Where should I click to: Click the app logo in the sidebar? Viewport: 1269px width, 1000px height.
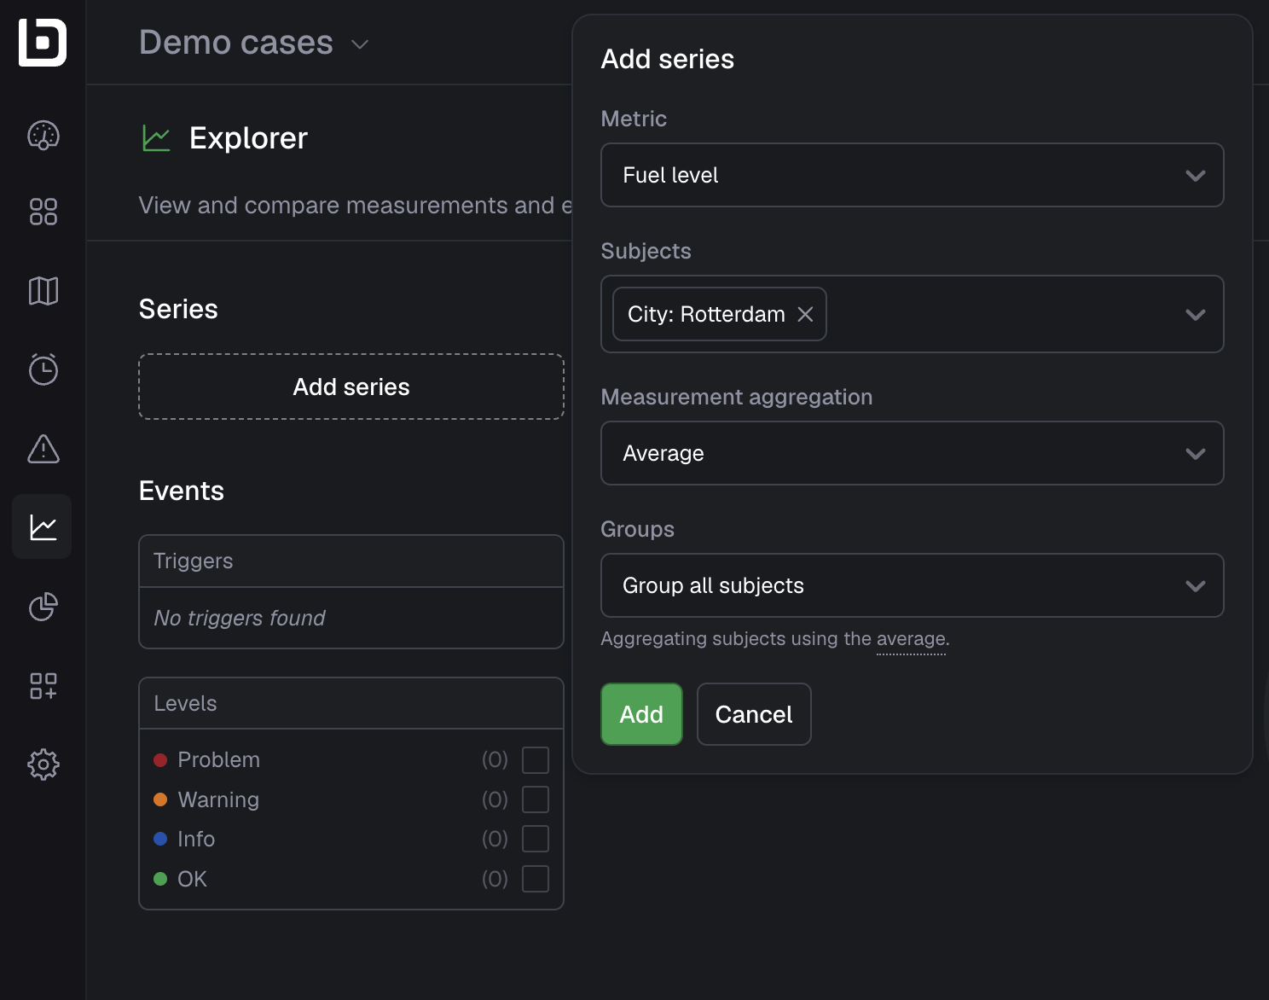[43, 42]
